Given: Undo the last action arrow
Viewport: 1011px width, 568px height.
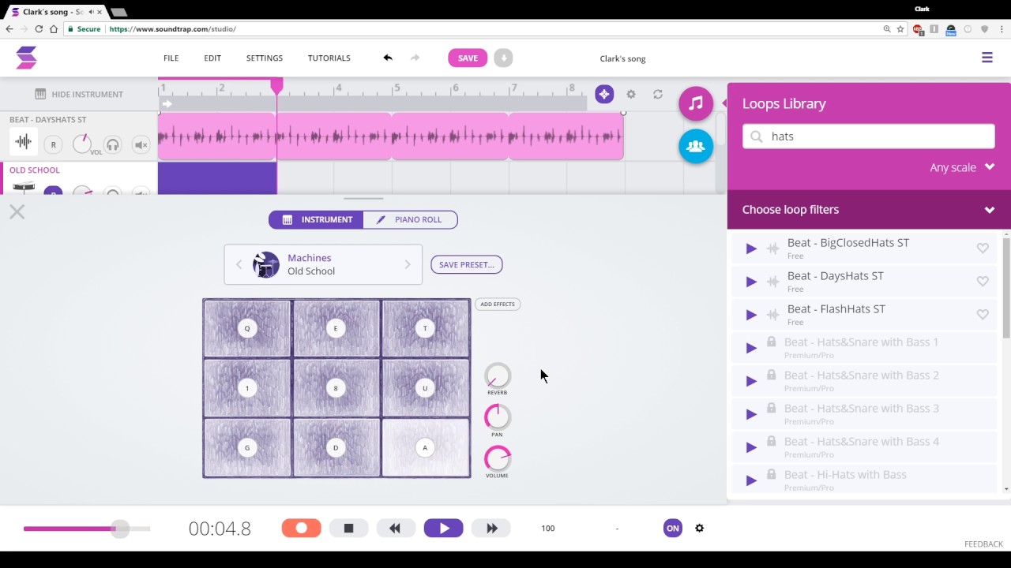Looking at the screenshot, I should tap(388, 58).
